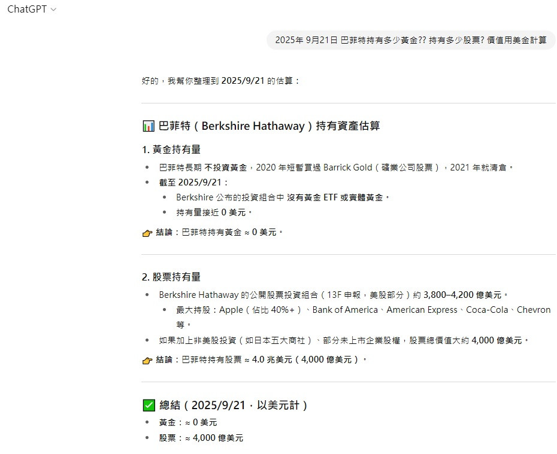This screenshot has height=454, width=557.
Task: Click the pointing hand icon before the stock conclusion
Action: pyautogui.click(x=147, y=360)
